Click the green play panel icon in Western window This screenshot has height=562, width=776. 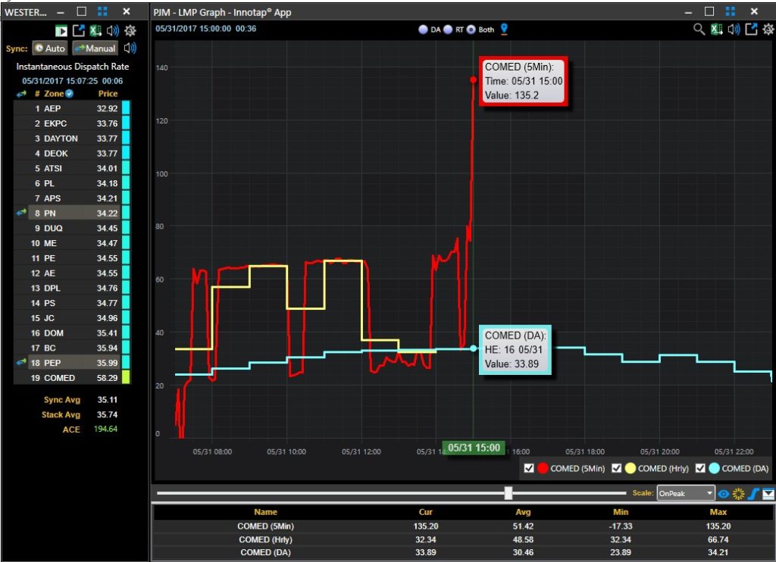[61, 31]
